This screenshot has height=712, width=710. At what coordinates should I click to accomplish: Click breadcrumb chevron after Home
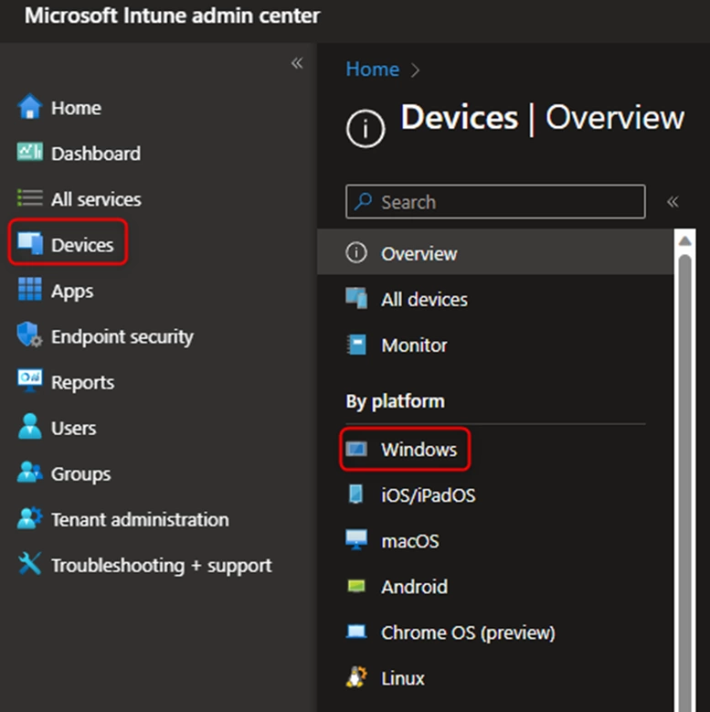pyautogui.click(x=415, y=70)
